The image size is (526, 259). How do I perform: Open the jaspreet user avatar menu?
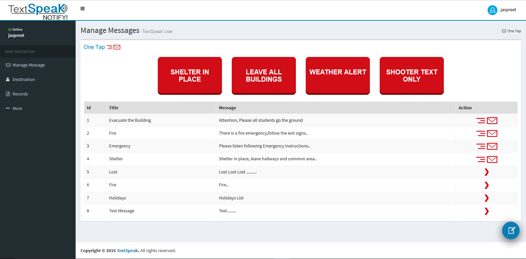click(x=492, y=10)
